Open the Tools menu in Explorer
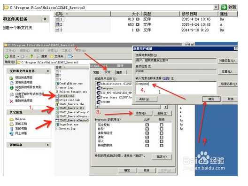This screenshot has height=186, width=248. click(66, 51)
